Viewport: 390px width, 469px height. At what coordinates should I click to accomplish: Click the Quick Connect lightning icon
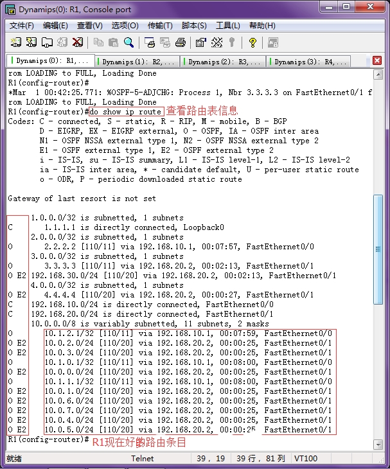(x=31, y=42)
